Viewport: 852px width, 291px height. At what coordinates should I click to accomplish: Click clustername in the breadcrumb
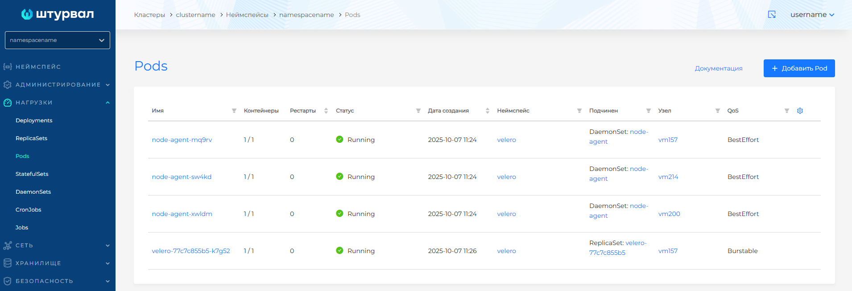coord(195,15)
